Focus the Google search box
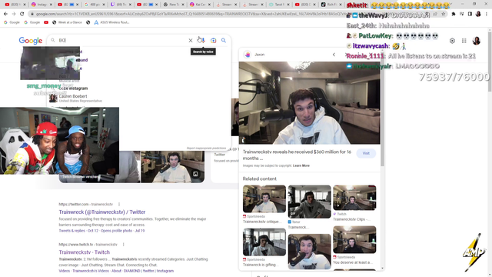The width and height of the screenshot is (492, 277). point(122,40)
